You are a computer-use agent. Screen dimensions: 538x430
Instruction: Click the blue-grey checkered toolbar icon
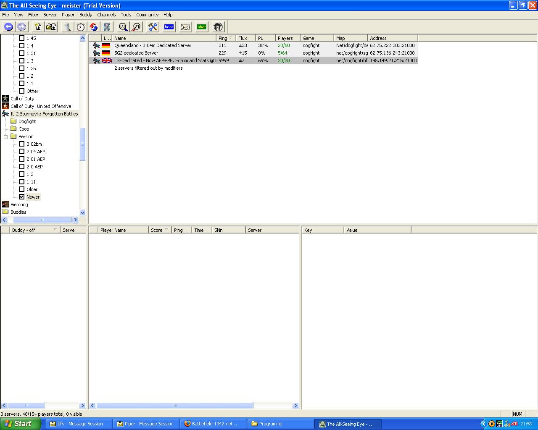tap(107, 27)
